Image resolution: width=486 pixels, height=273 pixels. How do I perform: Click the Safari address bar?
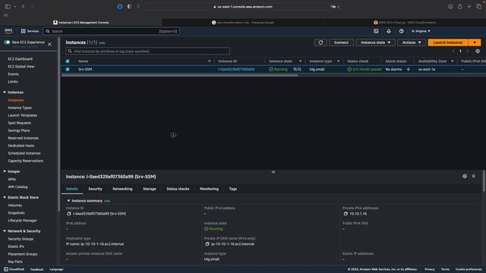pyautogui.click(x=243, y=7)
